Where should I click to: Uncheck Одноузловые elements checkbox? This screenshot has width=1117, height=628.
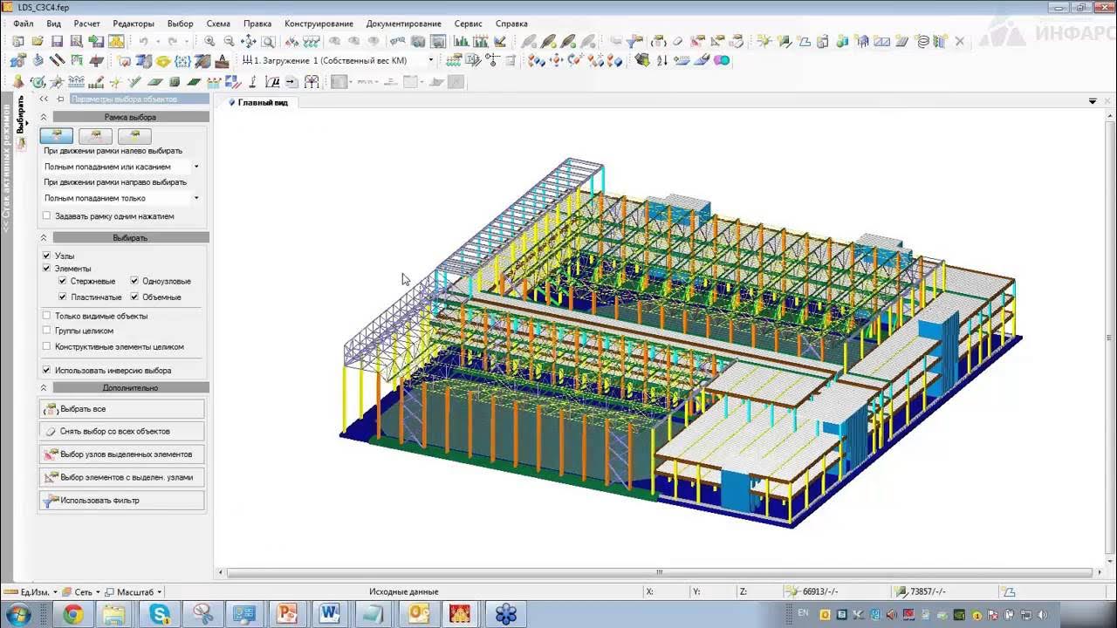[x=134, y=281]
